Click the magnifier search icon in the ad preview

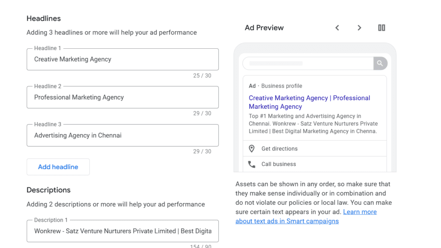(380, 63)
